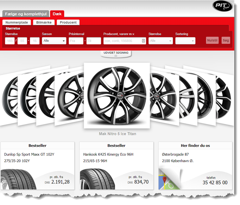Focus the Prisinterval Til field
Screen dimensions: 240x205
tap(94, 41)
